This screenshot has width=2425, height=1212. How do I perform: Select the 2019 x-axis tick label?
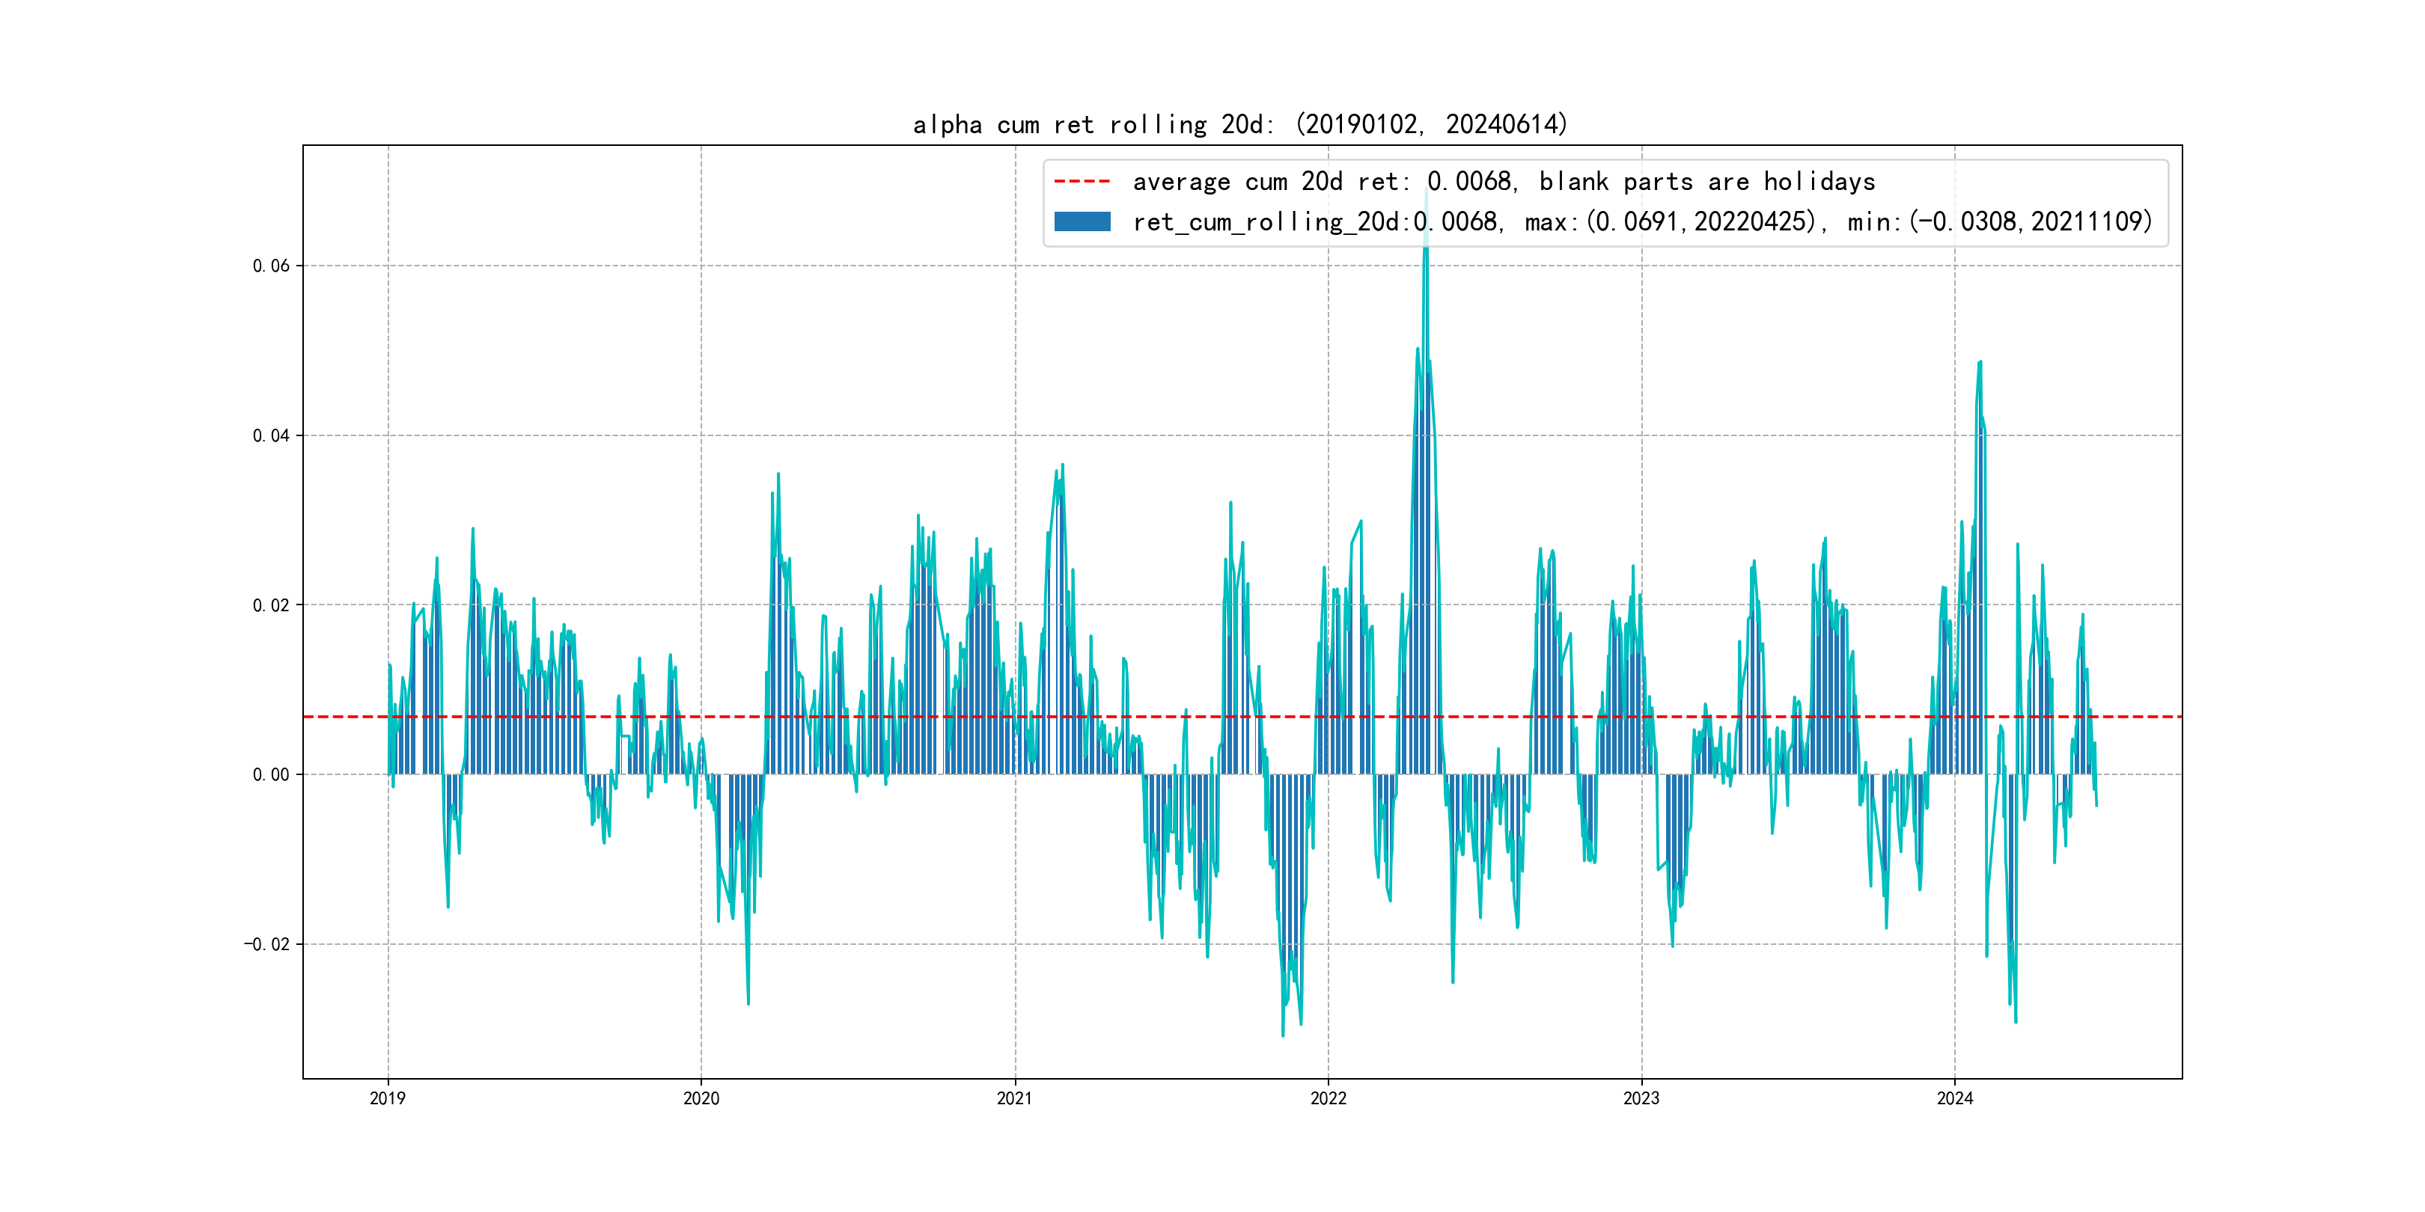point(387,1098)
